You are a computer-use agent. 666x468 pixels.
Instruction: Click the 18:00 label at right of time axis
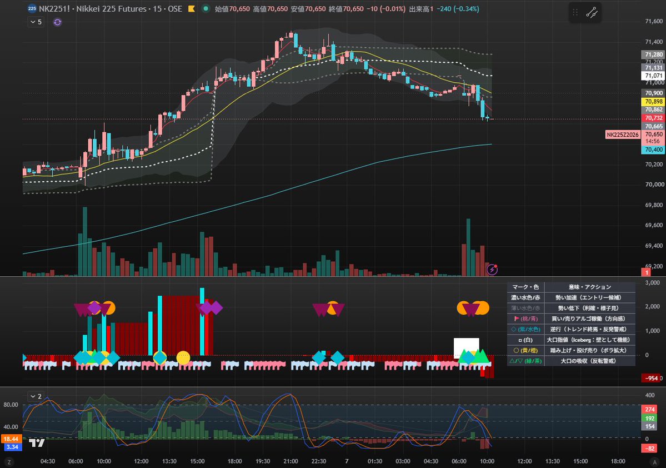pyautogui.click(x=618, y=461)
